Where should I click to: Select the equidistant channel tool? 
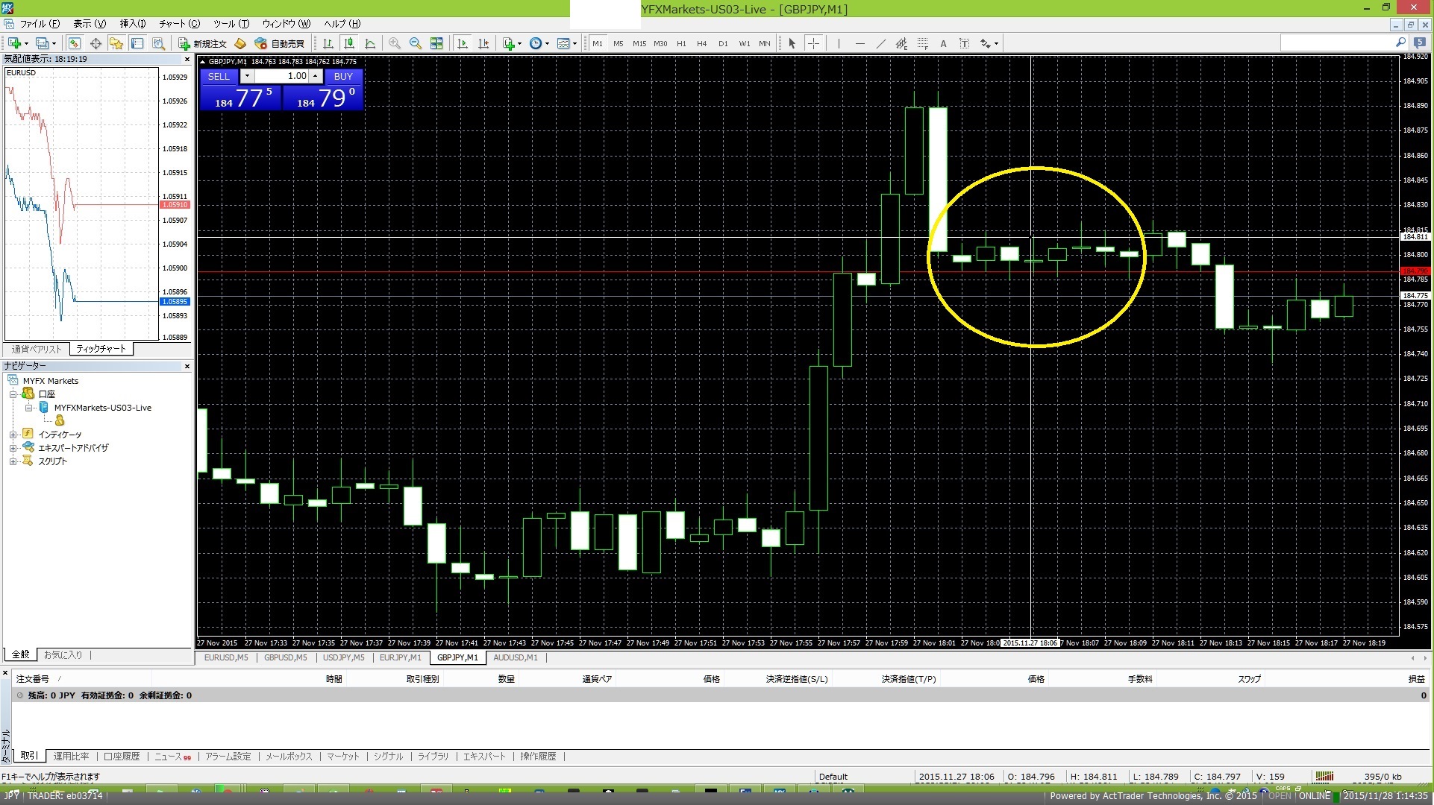point(901,43)
